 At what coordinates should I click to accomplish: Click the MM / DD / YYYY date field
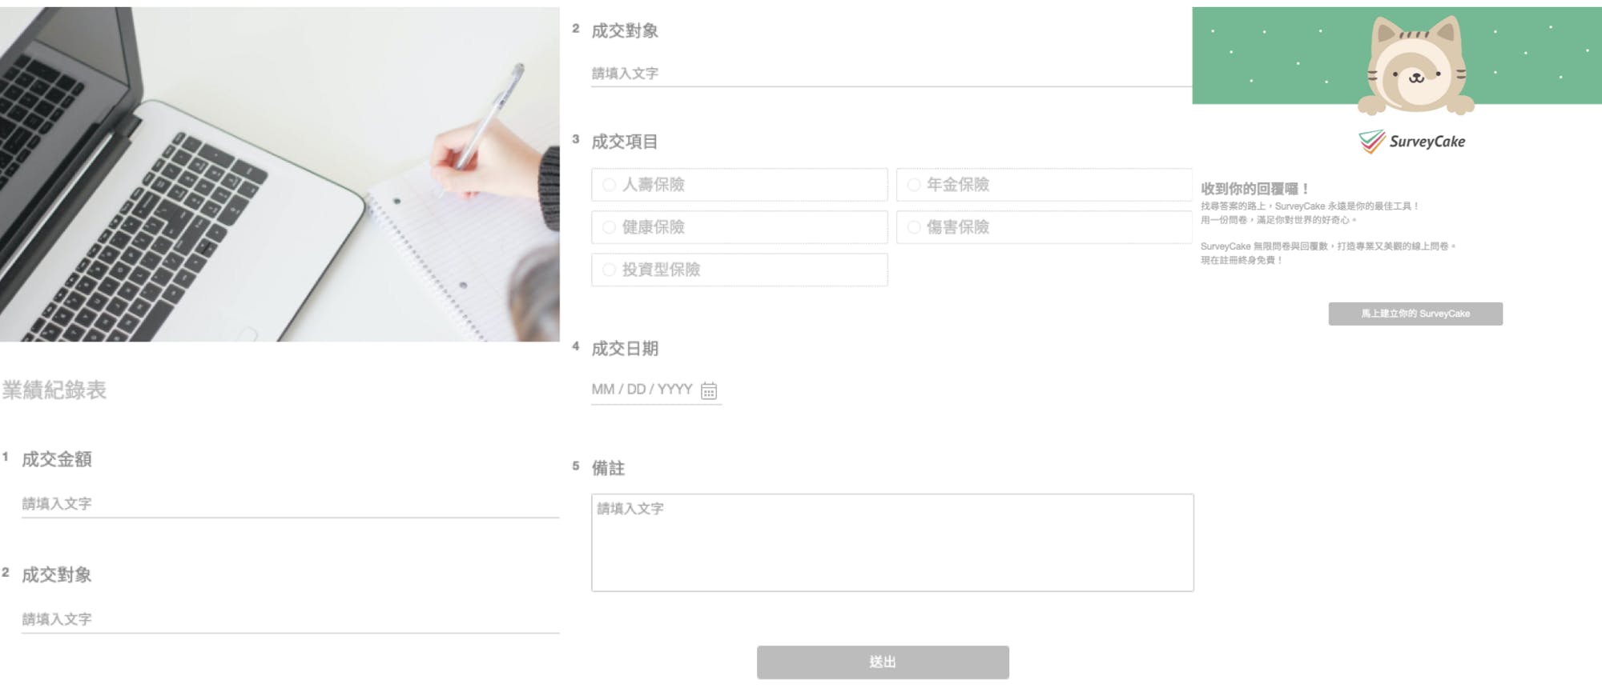tap(656, 390)
